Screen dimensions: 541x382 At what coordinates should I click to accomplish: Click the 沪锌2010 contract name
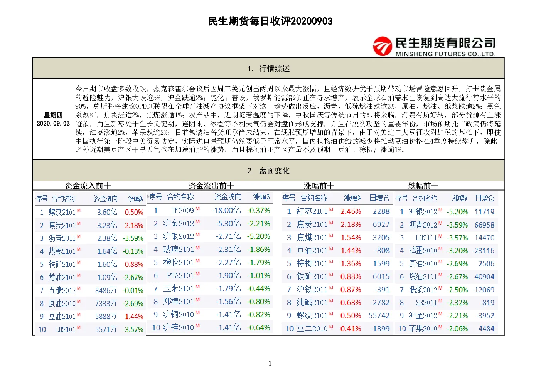179,328
